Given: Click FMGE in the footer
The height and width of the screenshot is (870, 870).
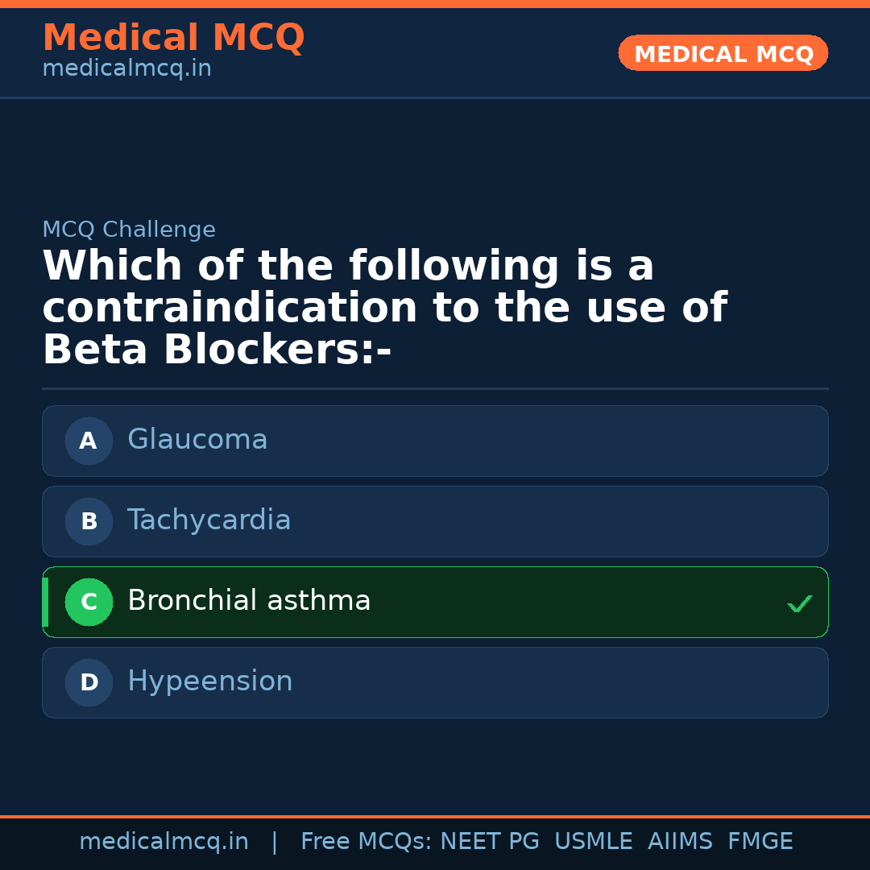Looking at the screenshot, I should click(760, 842).
